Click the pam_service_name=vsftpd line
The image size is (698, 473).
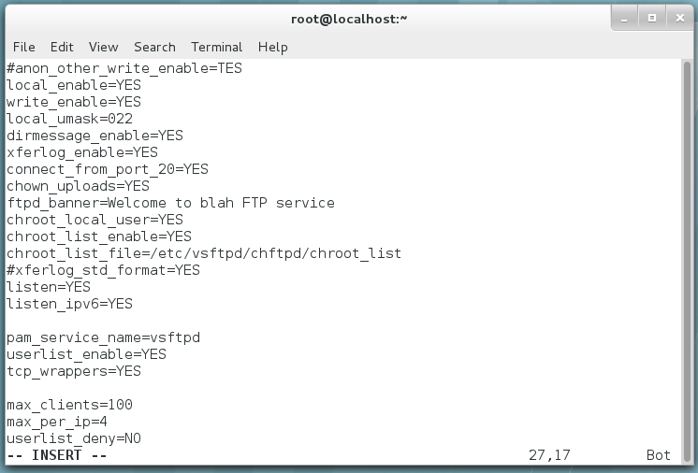(103, 337)
